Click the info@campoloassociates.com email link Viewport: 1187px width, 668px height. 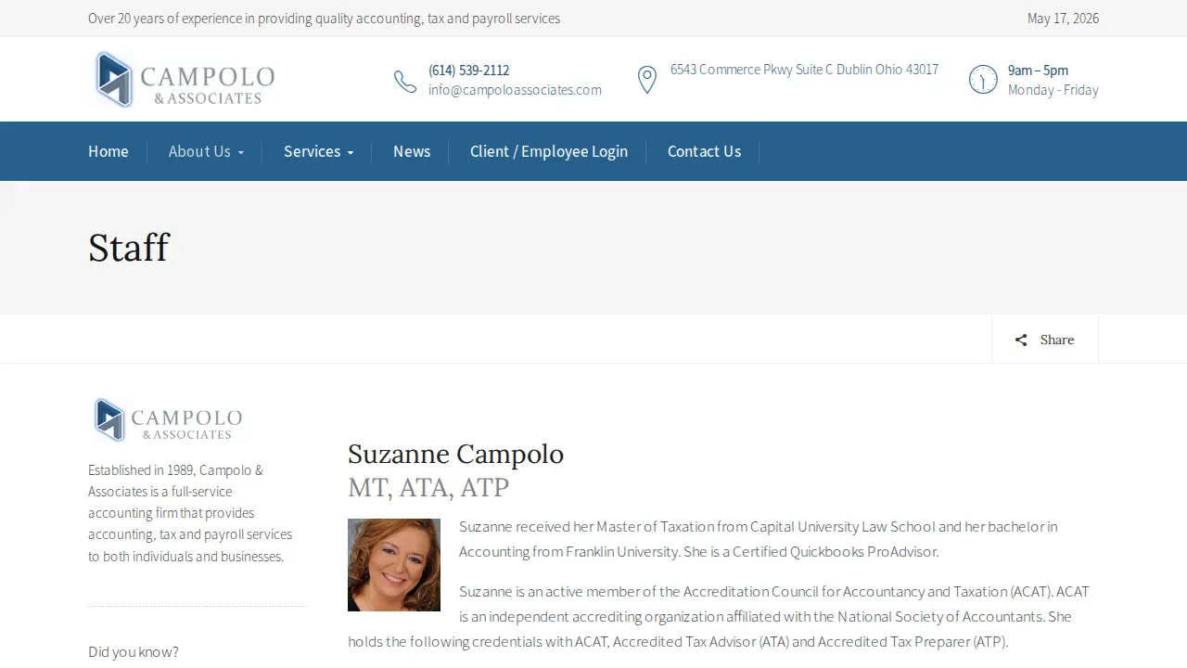(515, 90)
